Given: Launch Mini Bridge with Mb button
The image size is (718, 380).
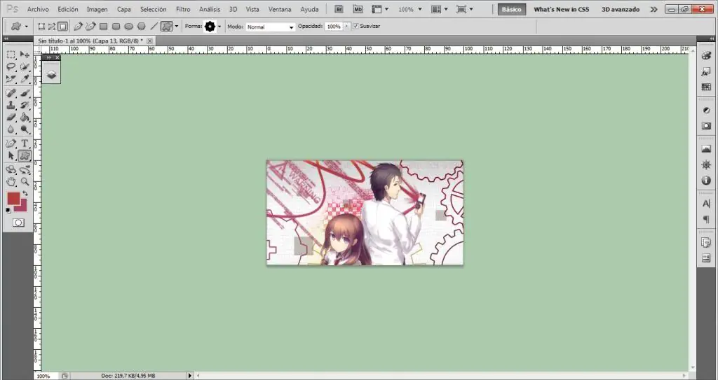Looking at the screenshot, I should tap(358, 9).
